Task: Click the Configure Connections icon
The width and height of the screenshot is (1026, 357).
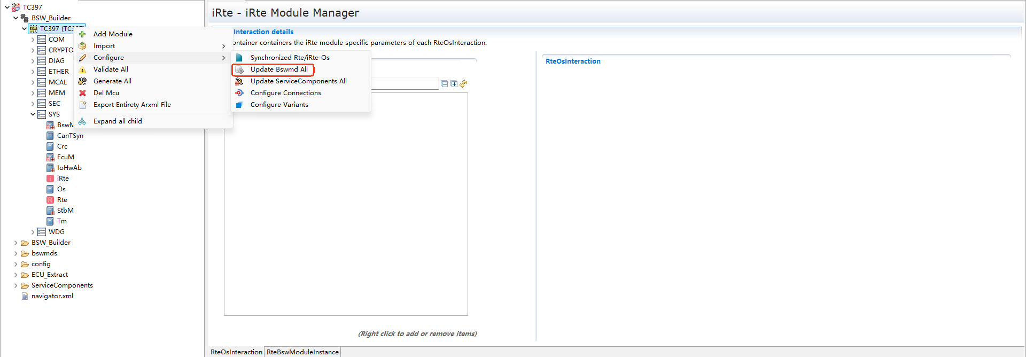Action: pyautogui.click(x=239, y=93)
